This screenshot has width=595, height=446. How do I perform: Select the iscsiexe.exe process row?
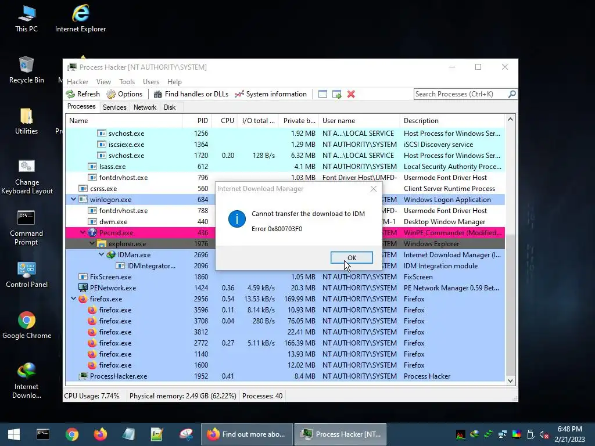(285, 145)
